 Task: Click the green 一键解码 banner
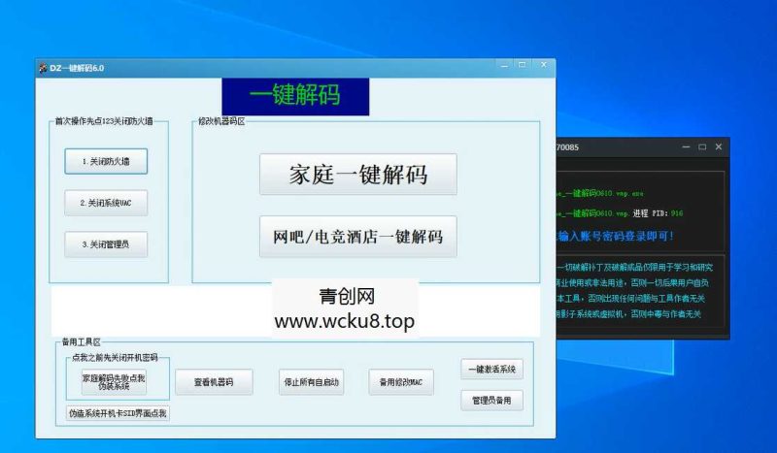click(x=295, y=96)
